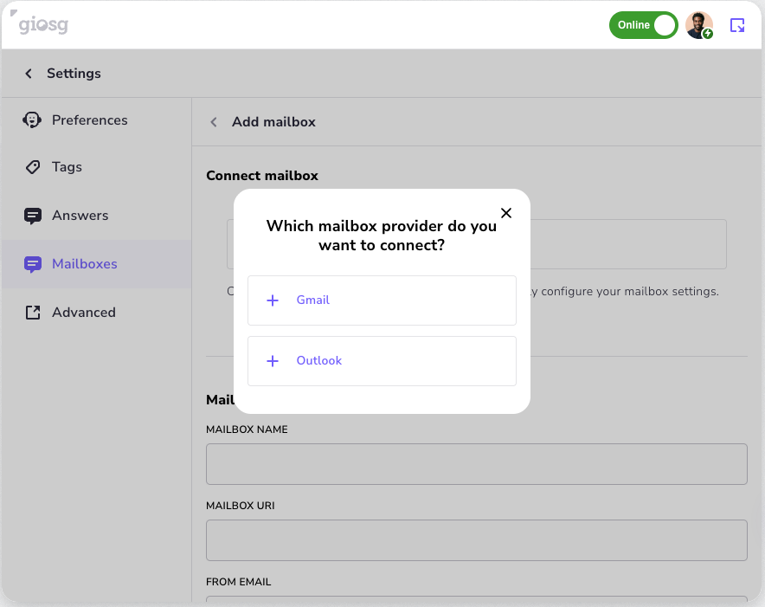Click the Mailbox URI input field
The image size is (765, 607).
tap(476, 540)
